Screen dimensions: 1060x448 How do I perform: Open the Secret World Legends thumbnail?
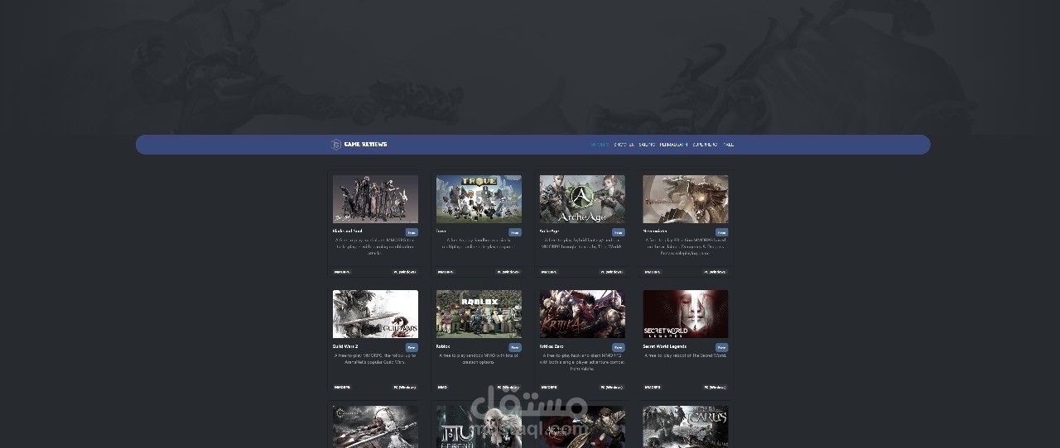[686, 313]
